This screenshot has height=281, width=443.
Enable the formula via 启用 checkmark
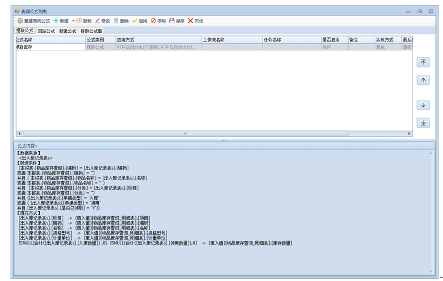134,21
